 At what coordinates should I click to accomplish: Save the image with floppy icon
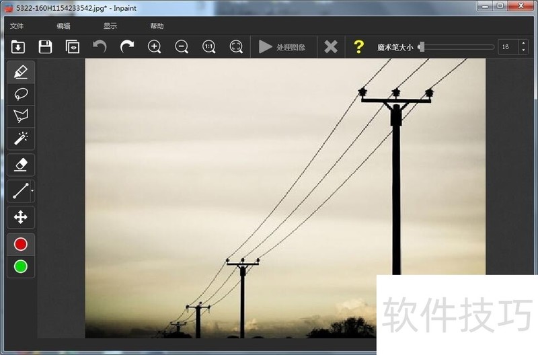click(45, 46)
